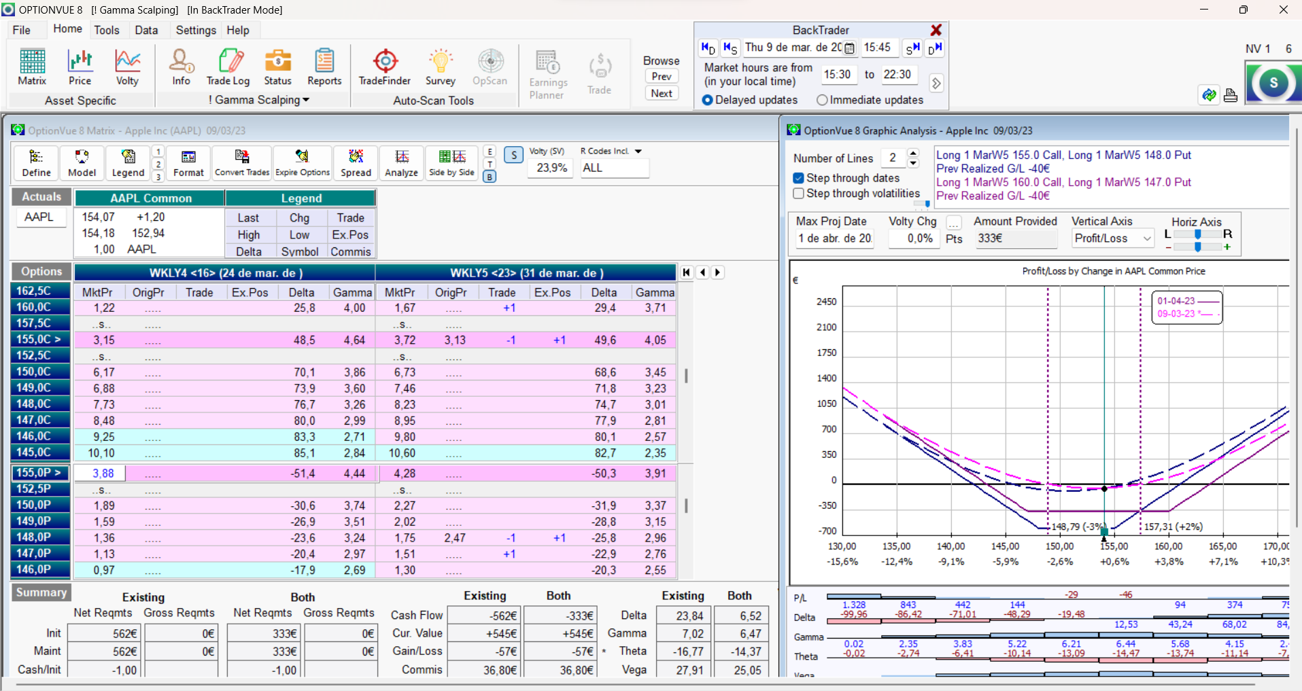Viewport: 1302px width, 691px height.
Task: Click Convert Trades icon
Action: pyautogui.click(x=242, y=164)
